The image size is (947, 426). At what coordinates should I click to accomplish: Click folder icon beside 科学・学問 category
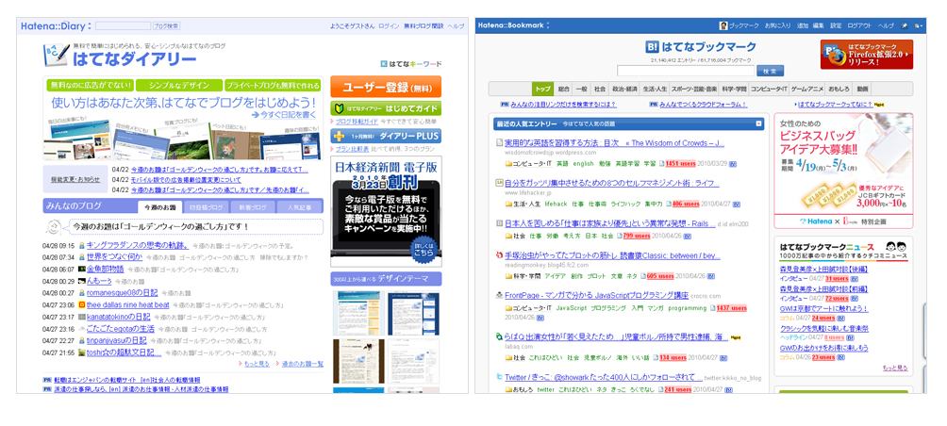point(508,276)
